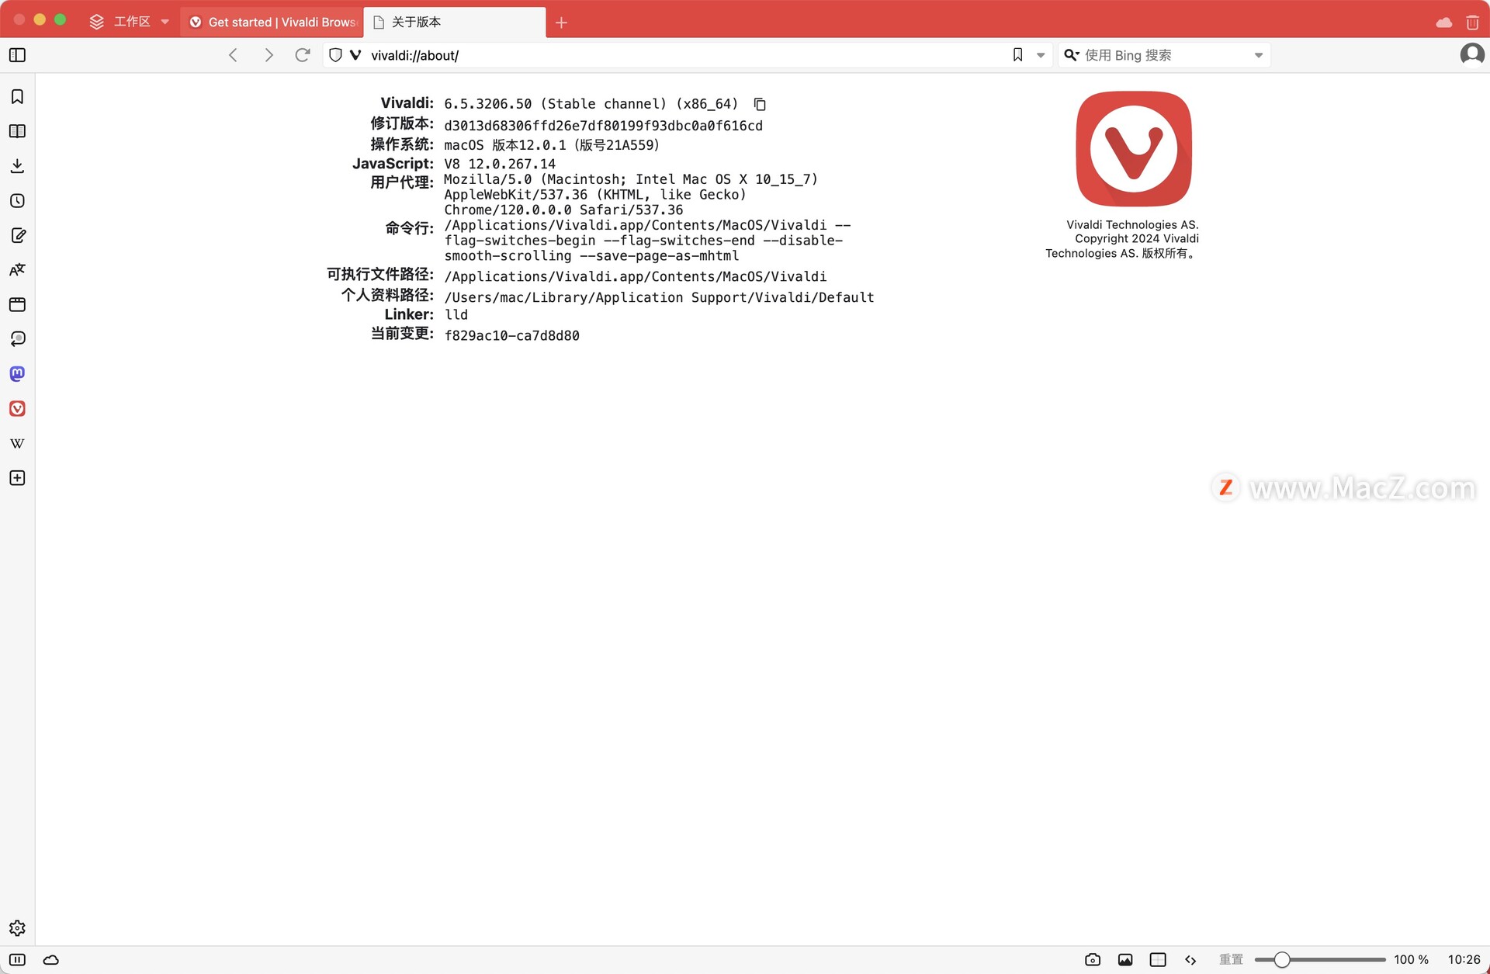Bookmark the current page

(x=1017, y=55)
